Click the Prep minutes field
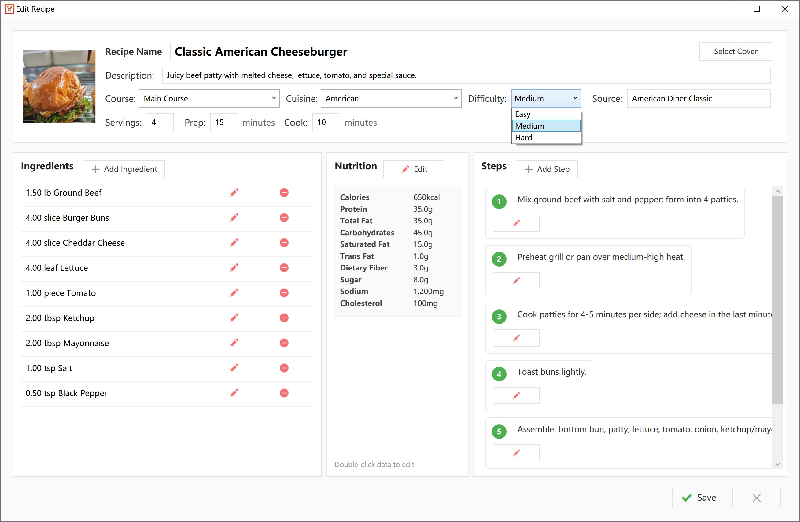800x522 pixels. [x=223, y=122]
